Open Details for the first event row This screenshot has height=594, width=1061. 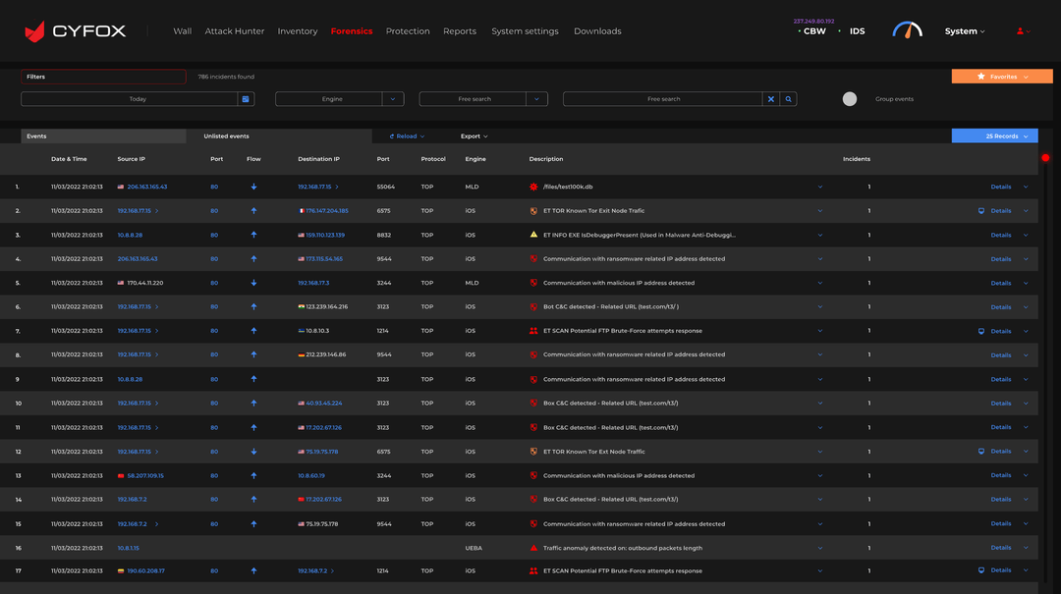pyautogui.click(x=1000, y=186)
